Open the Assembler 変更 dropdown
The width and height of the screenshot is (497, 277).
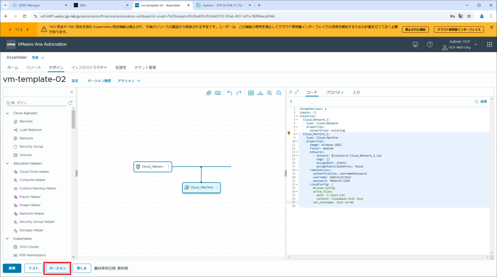coord(38,57)
